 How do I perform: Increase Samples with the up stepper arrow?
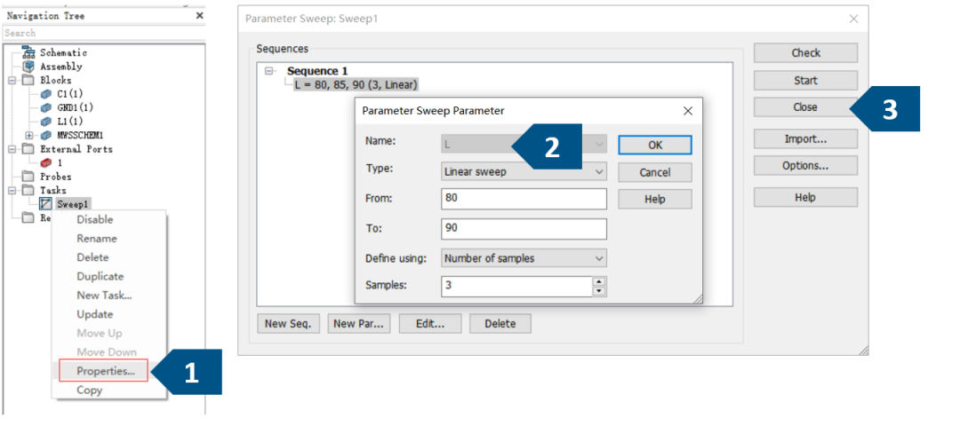point(599,281)
